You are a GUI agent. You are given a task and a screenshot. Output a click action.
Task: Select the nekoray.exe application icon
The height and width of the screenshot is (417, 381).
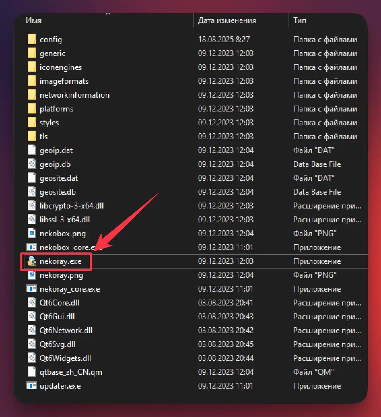[x=32, y=261]
